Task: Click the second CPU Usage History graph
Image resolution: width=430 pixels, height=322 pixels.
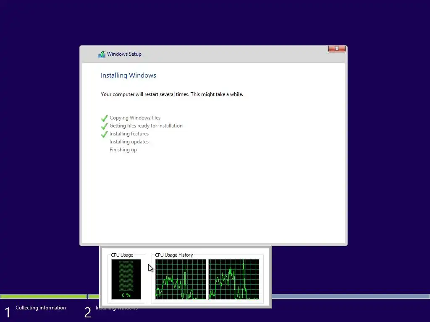Action: (234, 279)
